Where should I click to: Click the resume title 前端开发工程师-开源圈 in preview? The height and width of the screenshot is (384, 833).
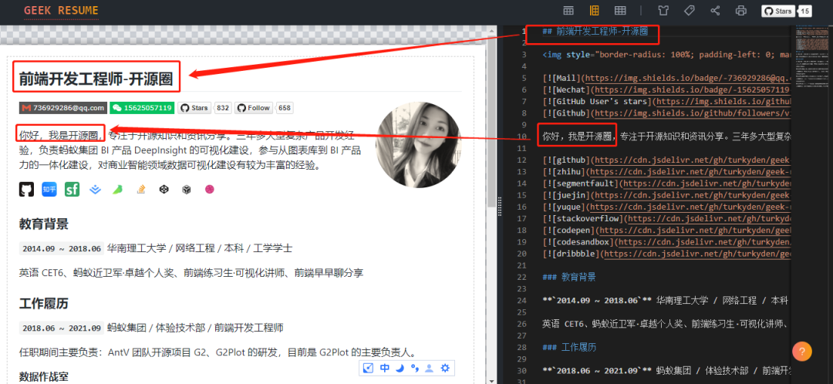pos(96,79)
